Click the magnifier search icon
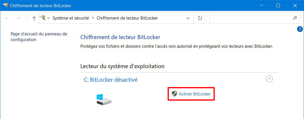The width and height of the screenshot is (304, 119). tap(295, 18)
